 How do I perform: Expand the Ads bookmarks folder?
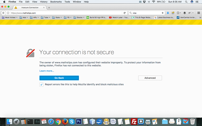[x=23, y=17]
